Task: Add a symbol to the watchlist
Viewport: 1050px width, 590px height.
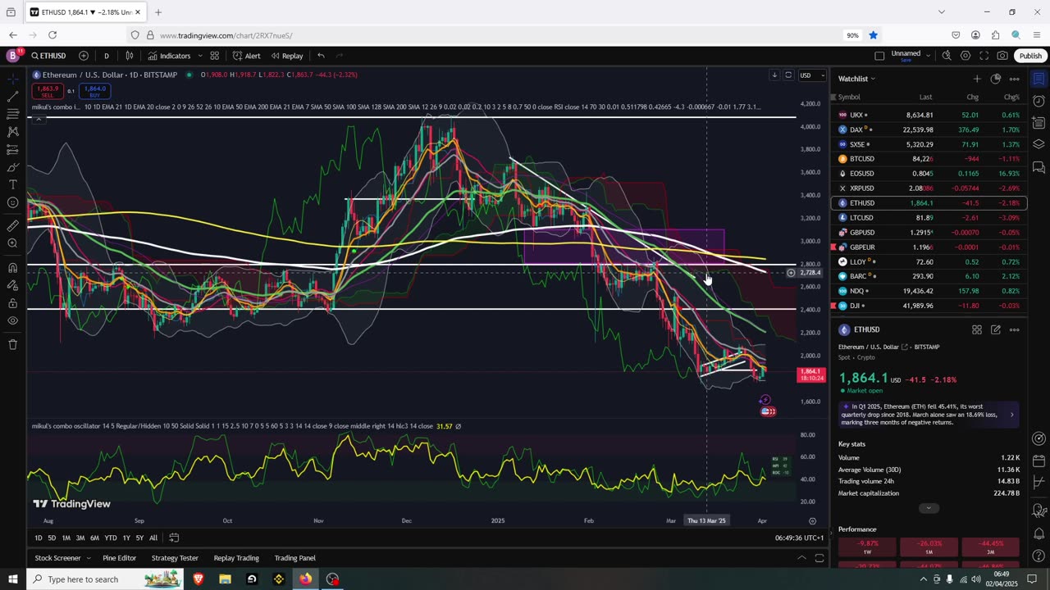Action: pos(976,79)
